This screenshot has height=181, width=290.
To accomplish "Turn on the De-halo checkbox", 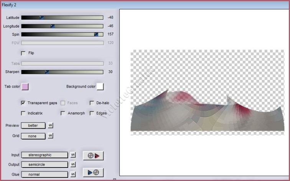I will [x=92, y=103].
